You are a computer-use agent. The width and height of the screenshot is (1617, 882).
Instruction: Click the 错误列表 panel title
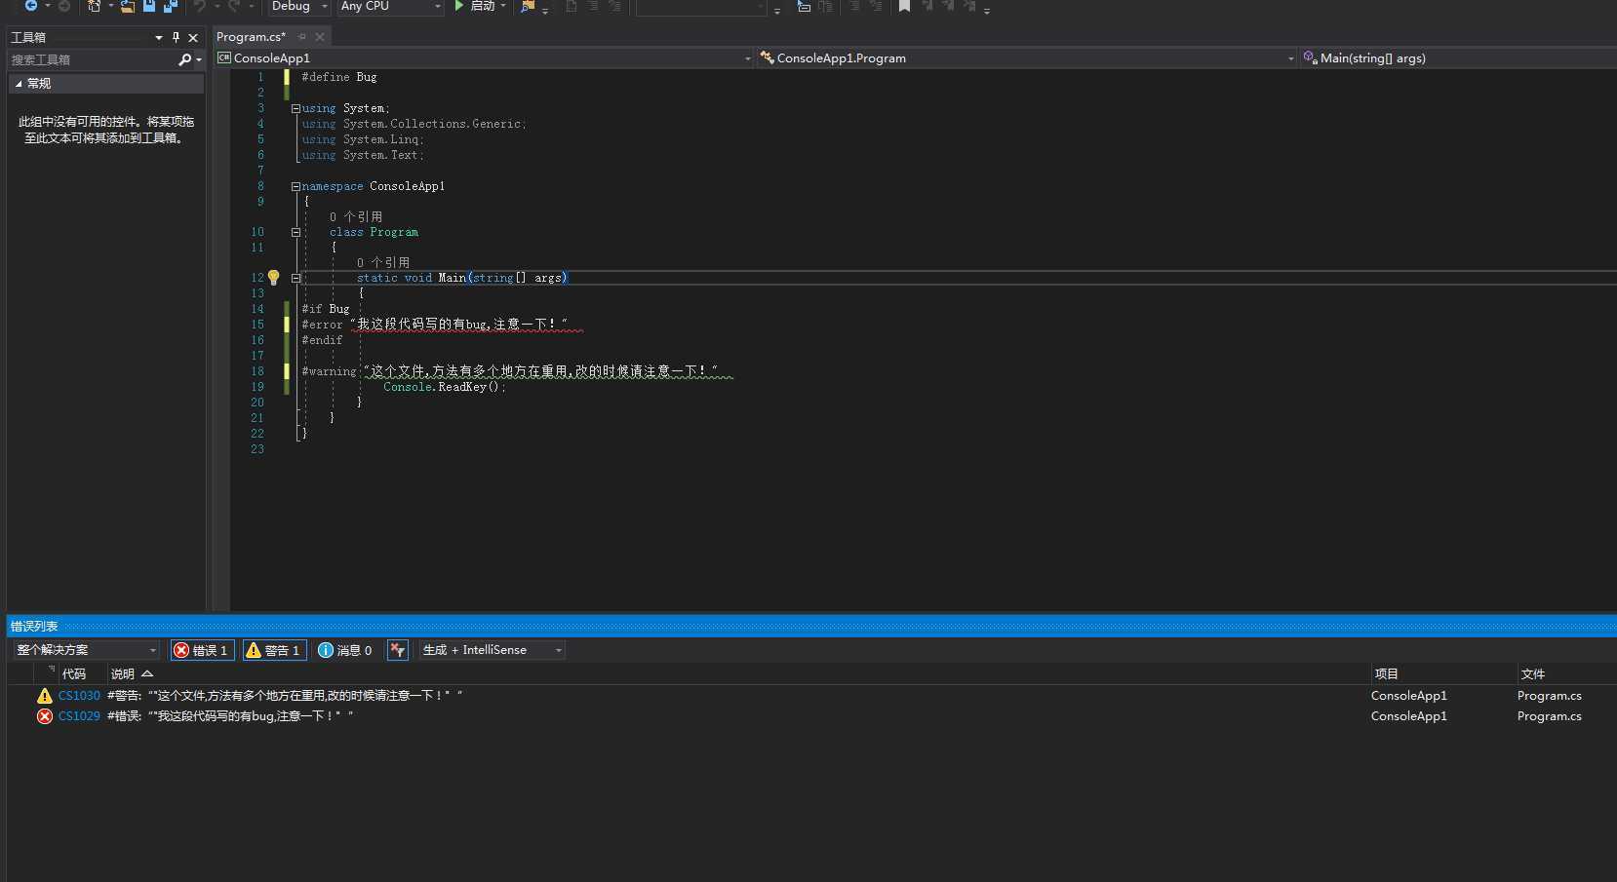[34, 626]
